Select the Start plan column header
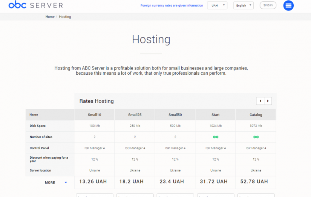Screen dimensions: 311x197 [216, 115]
